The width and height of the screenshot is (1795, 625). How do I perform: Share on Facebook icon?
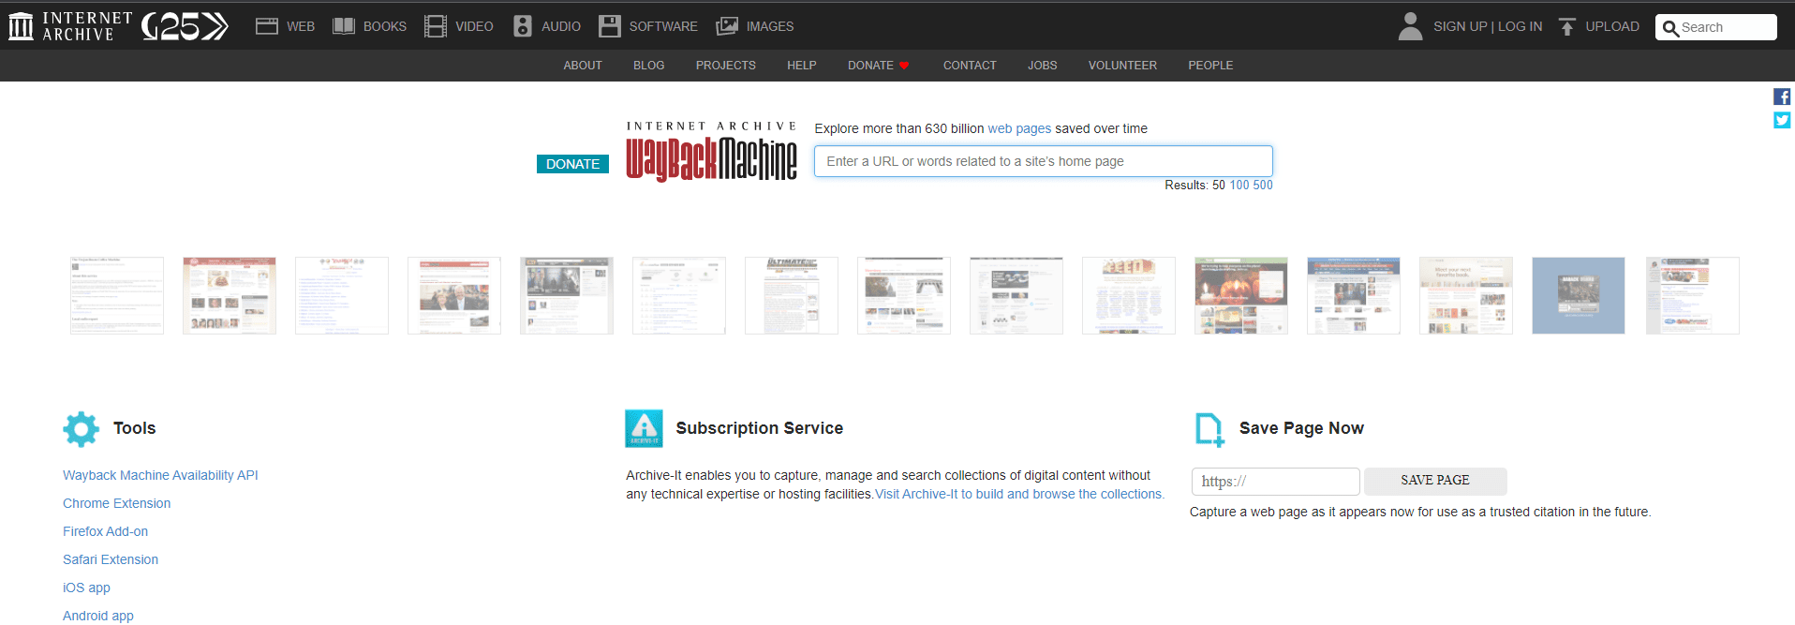(x=1782, y=97)
